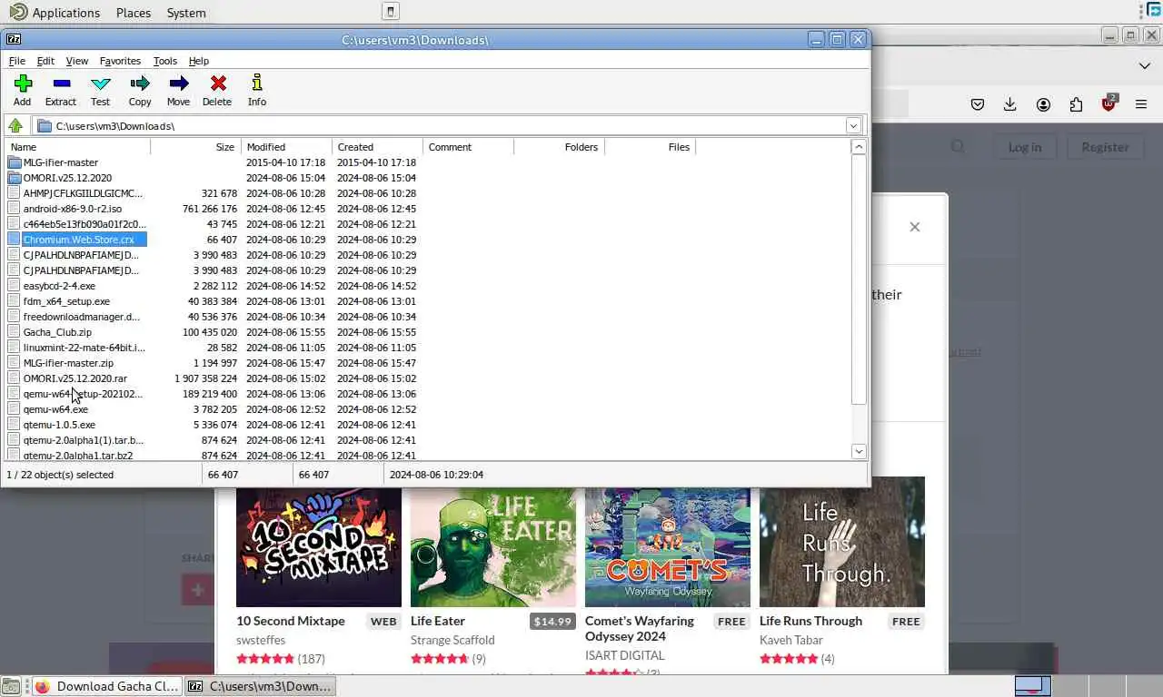This screenshot has height=697, width=1163.
Task: Click the show desktop icon in bottom panel
Action: 10,686
